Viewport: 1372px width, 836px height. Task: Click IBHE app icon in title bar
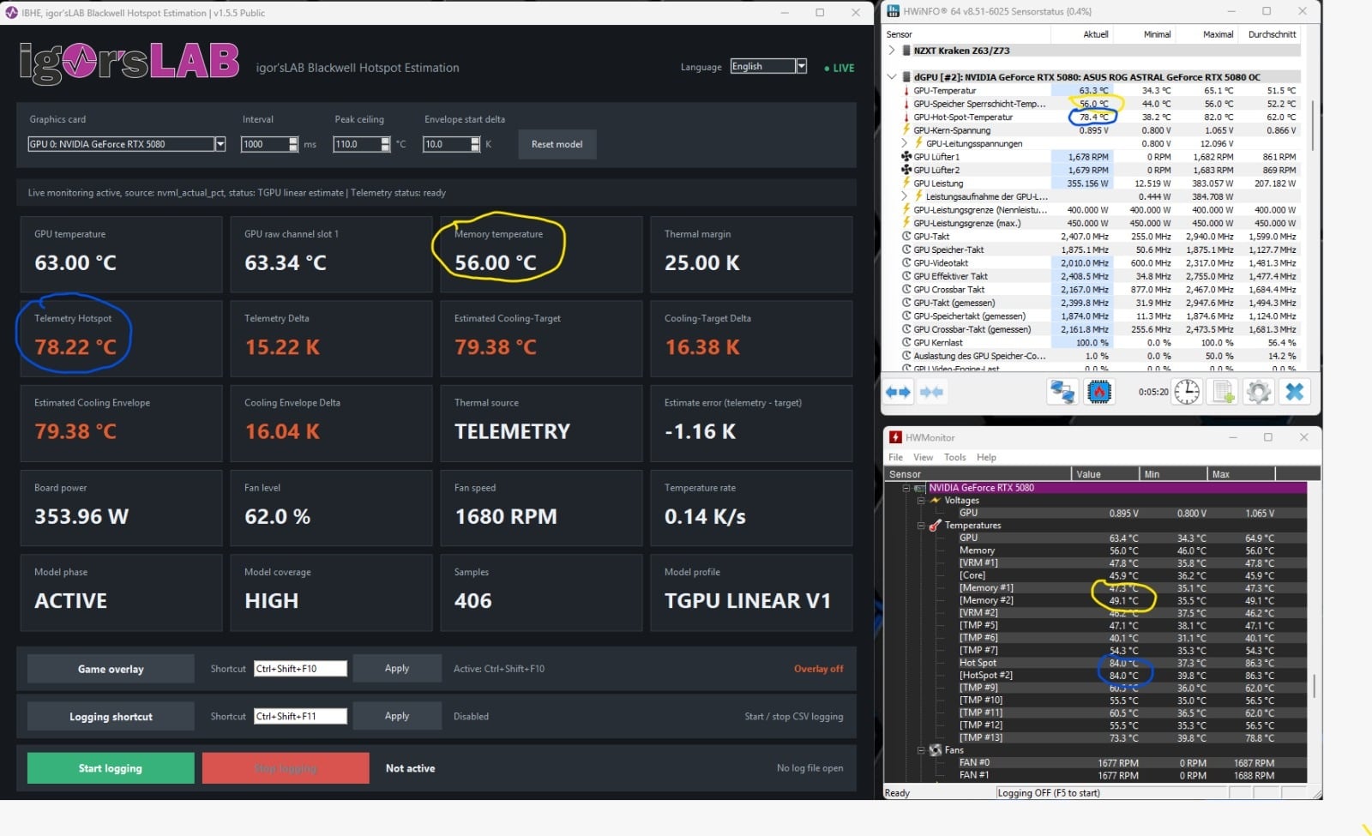tap(11, 13)
